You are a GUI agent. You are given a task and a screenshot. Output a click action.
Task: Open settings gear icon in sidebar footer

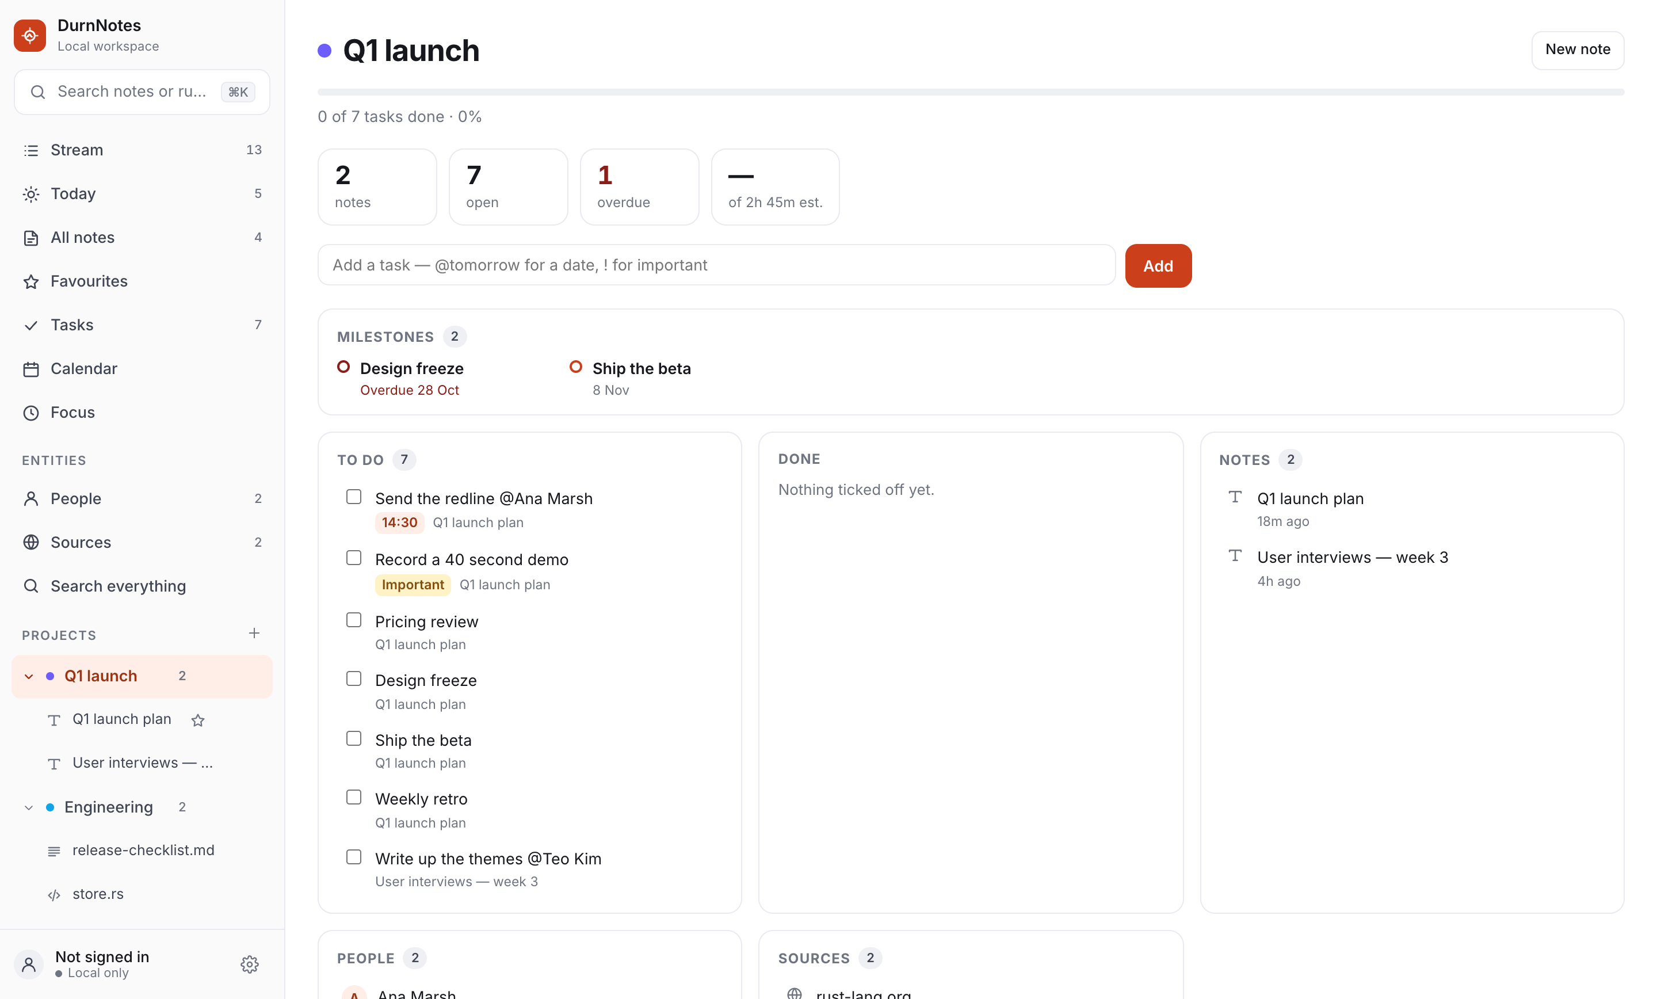tap(250, 964)
